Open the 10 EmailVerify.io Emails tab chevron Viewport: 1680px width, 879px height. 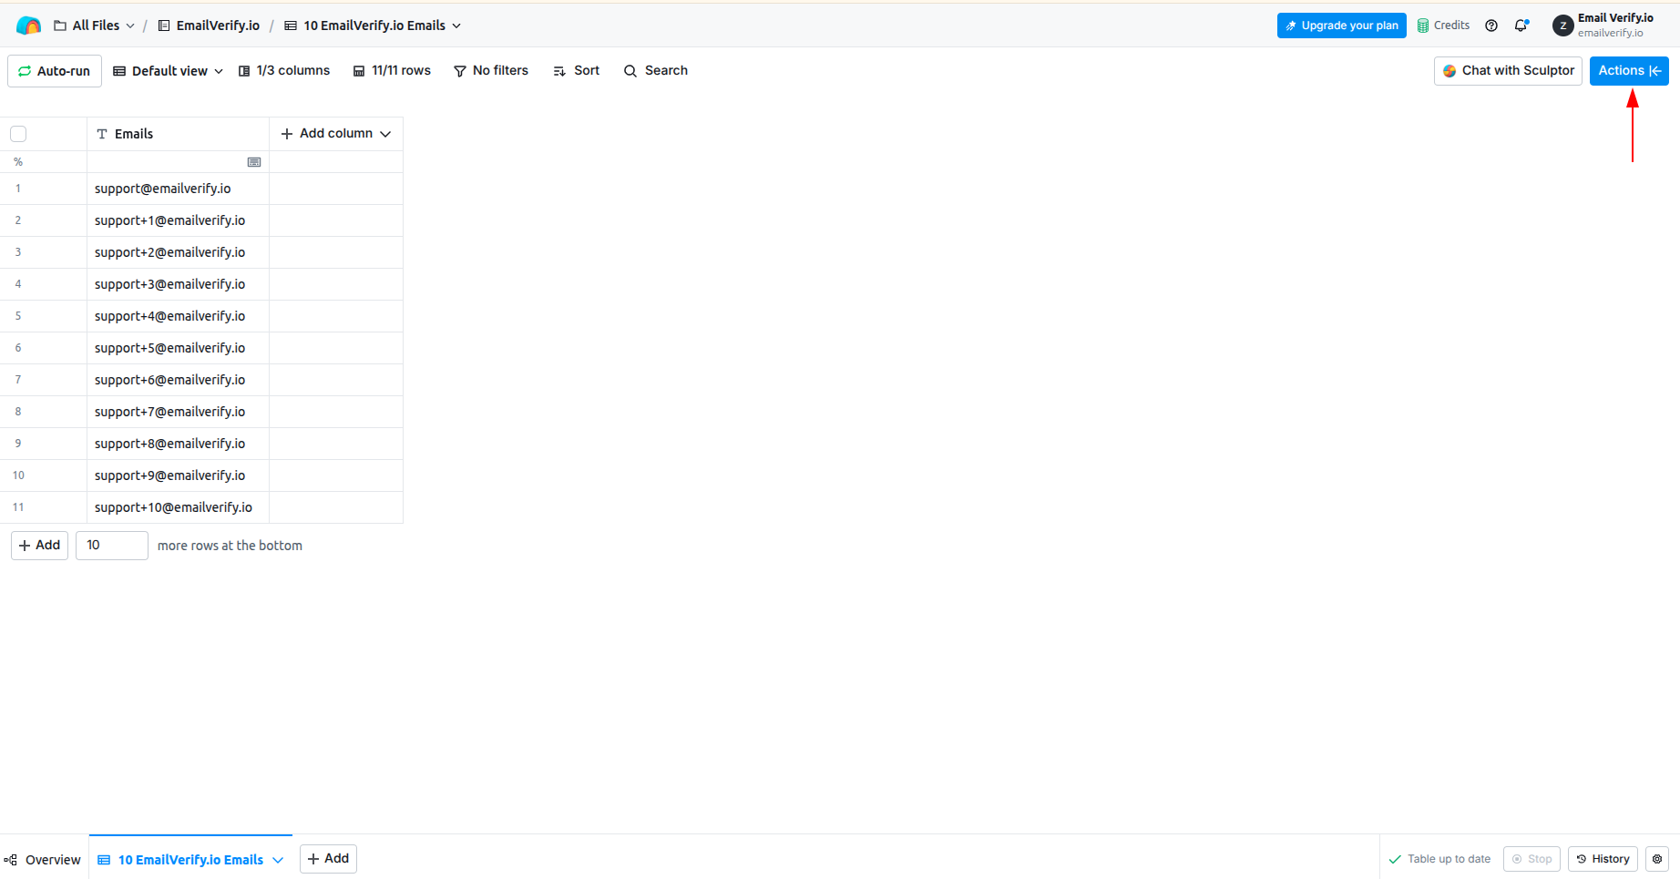pyautogui.click(x=278, y=860)
